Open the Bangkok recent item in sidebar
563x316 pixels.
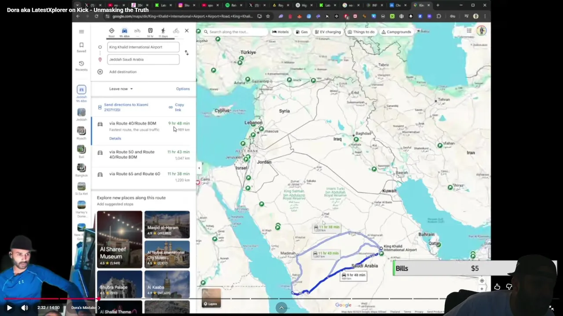coord(81,170)
